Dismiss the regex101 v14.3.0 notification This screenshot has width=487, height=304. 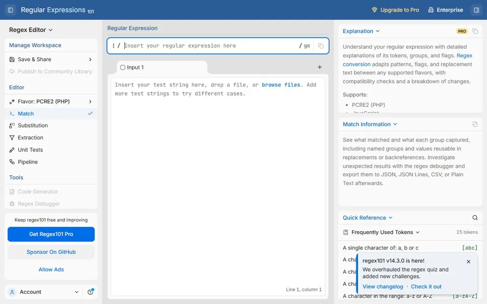coord(468,261)
